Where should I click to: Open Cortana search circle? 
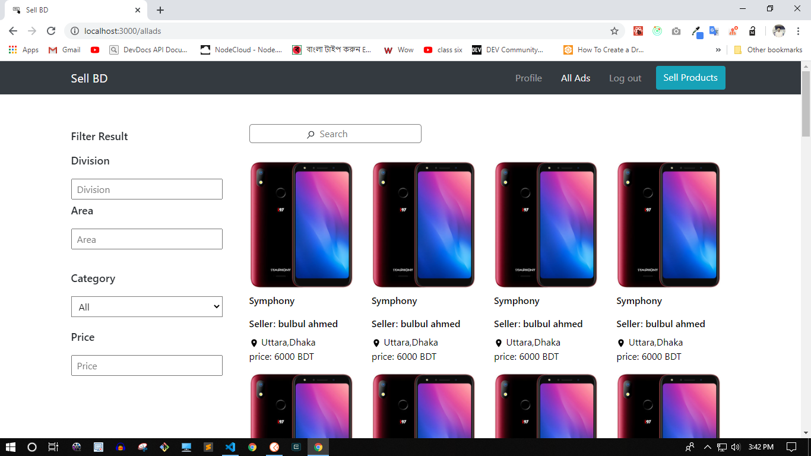[32, 447]
